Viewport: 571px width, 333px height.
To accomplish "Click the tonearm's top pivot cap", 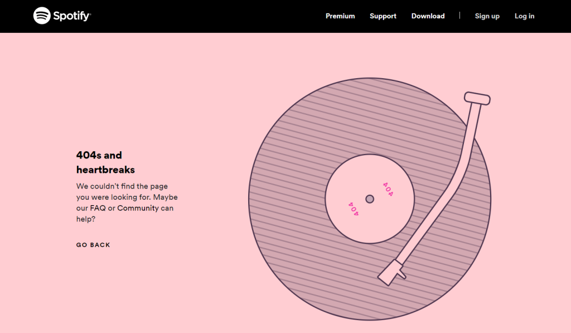I will pyautogui.click(x=477, y=98).
